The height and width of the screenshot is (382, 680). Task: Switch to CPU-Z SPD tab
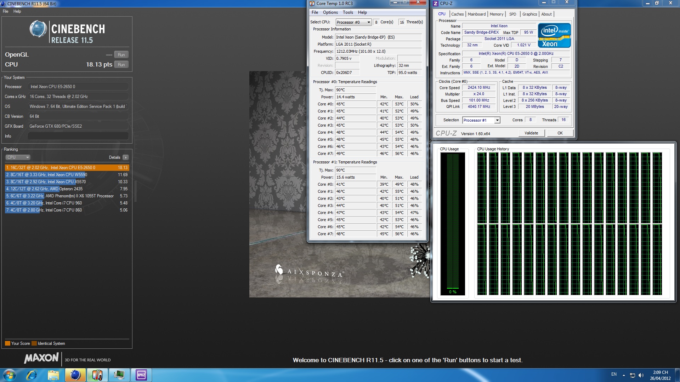[512, 14]
